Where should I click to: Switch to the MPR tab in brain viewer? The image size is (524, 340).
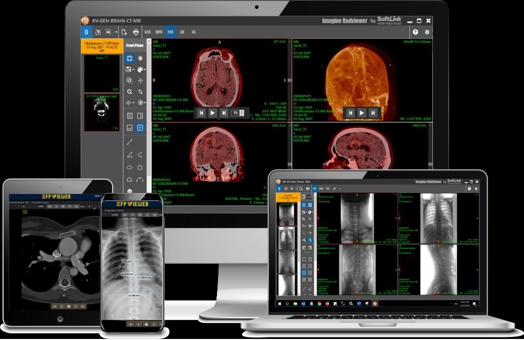(159, 32)
